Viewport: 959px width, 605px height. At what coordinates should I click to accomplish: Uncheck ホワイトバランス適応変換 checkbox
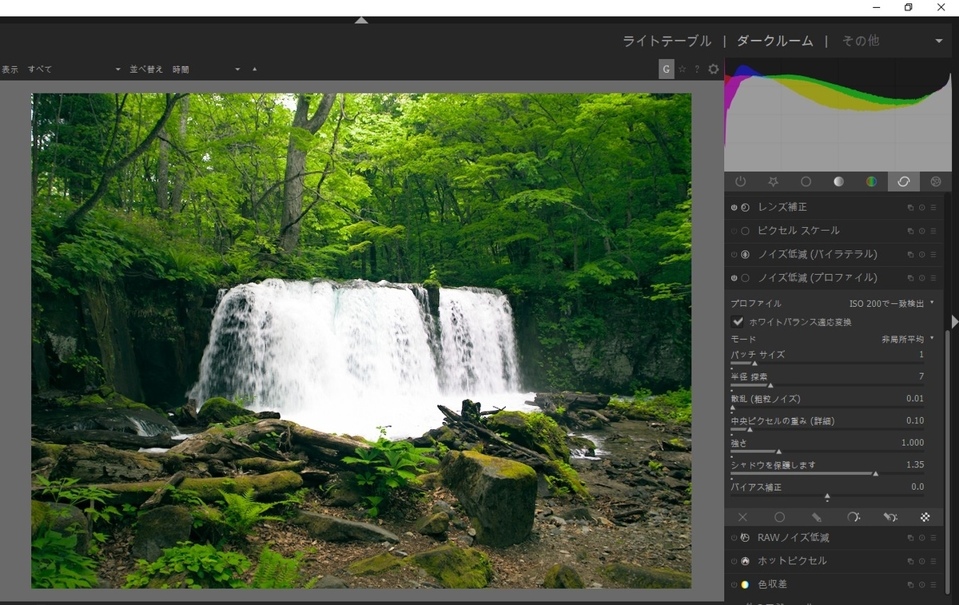(738, 322)
